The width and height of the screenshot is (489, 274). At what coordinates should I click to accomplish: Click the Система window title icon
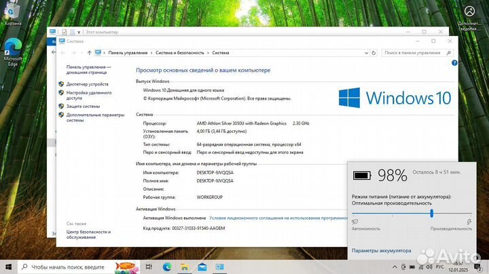pos(62,41)
